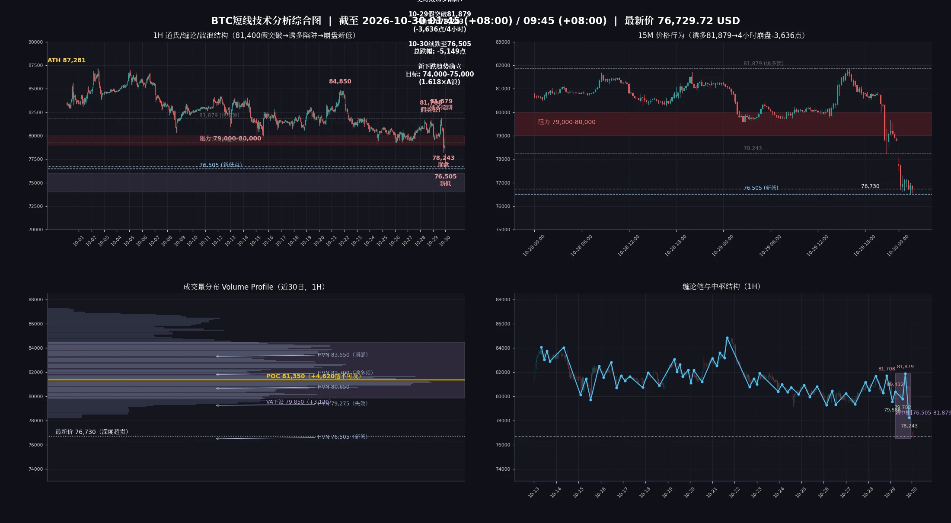The height and width of the screenshot is (523, 951).
Task: Click the '78,243' level label in 15M chart
Action: (753, 148)
